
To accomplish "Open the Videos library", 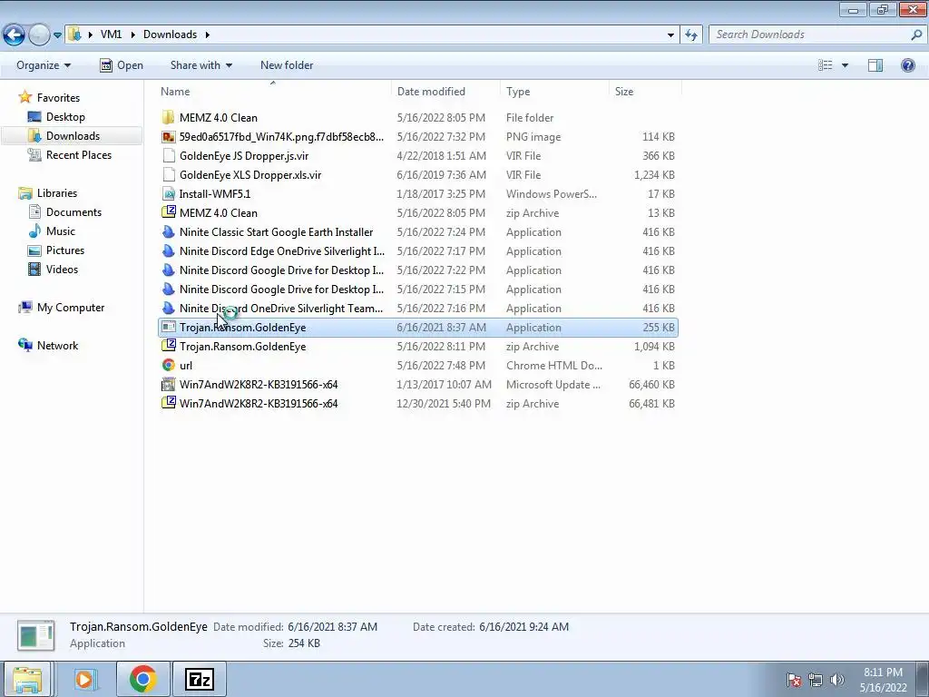I will (62, 269).
